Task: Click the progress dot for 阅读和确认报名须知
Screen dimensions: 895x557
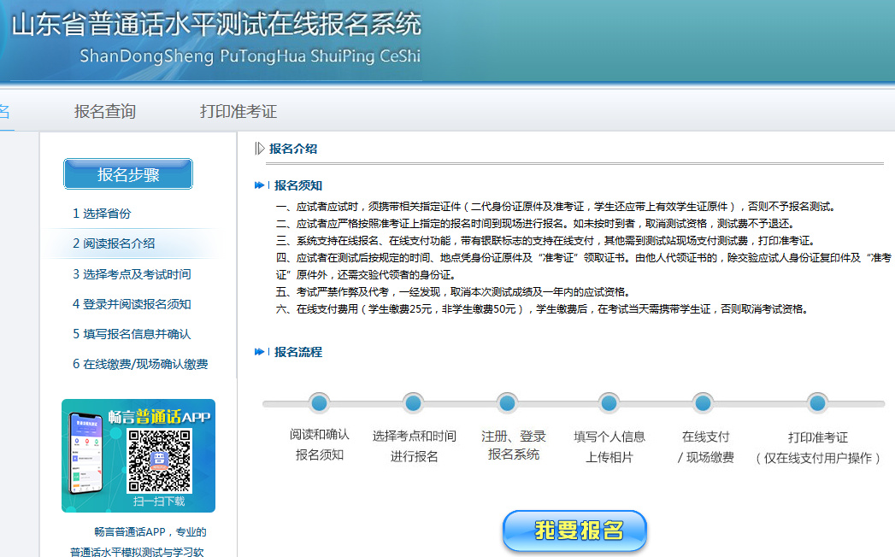Action: pos(319,403)
